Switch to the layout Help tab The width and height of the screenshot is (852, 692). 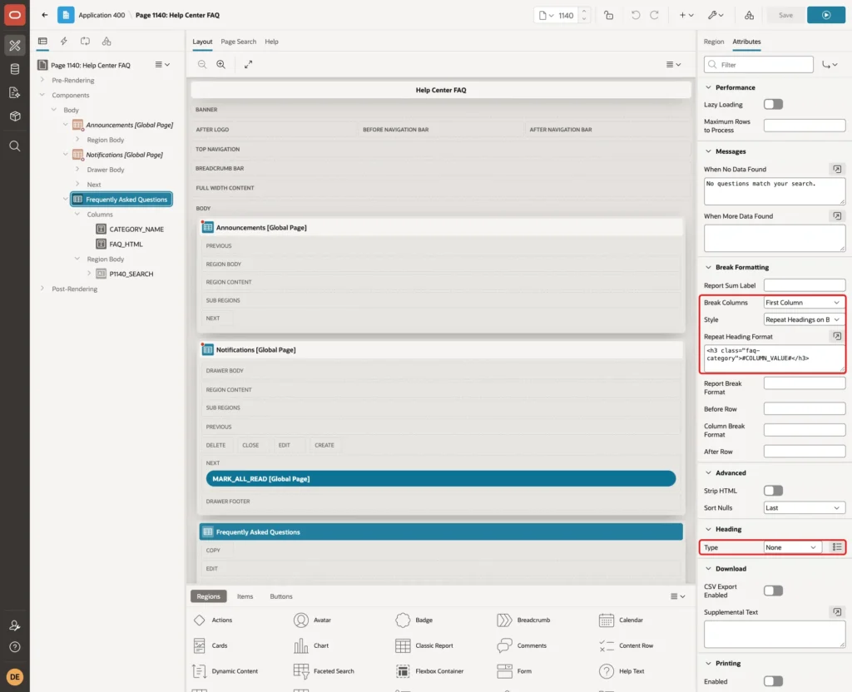tap(271, 42)
